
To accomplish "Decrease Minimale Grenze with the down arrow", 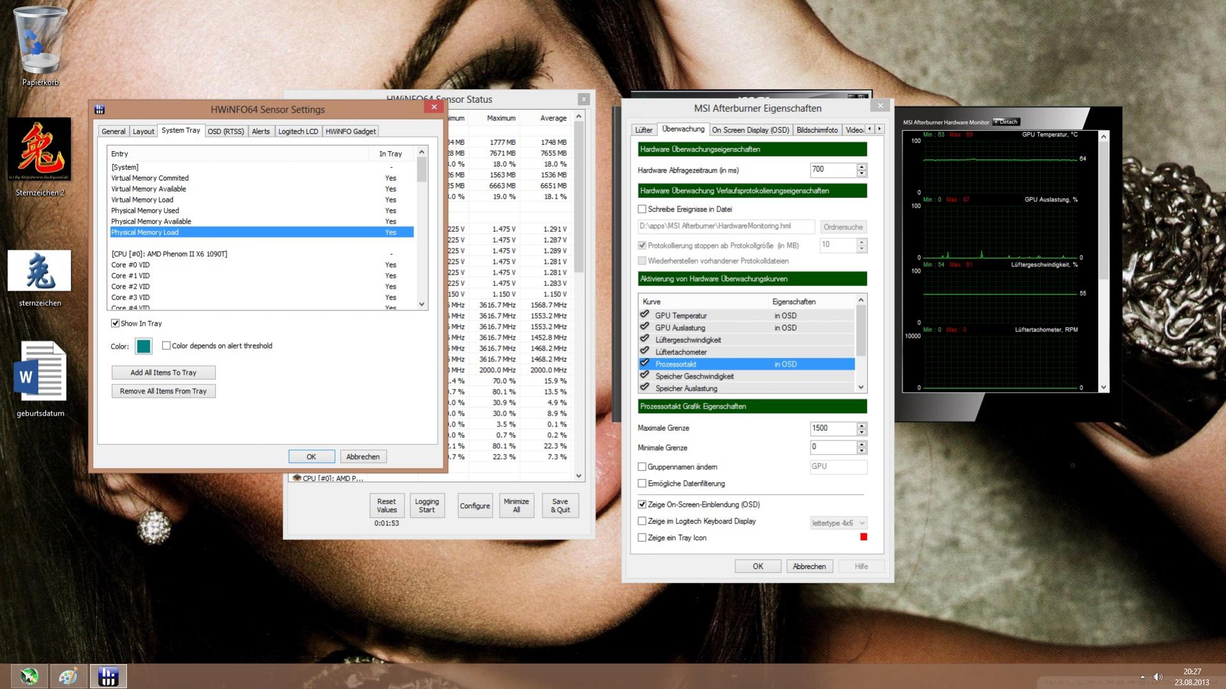I will coord(862,451).
